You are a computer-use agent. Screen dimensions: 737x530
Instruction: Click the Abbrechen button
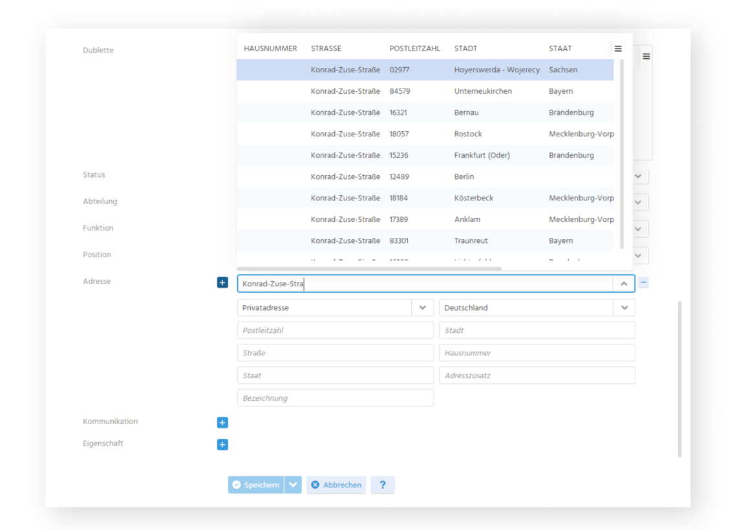click(336, 485)
